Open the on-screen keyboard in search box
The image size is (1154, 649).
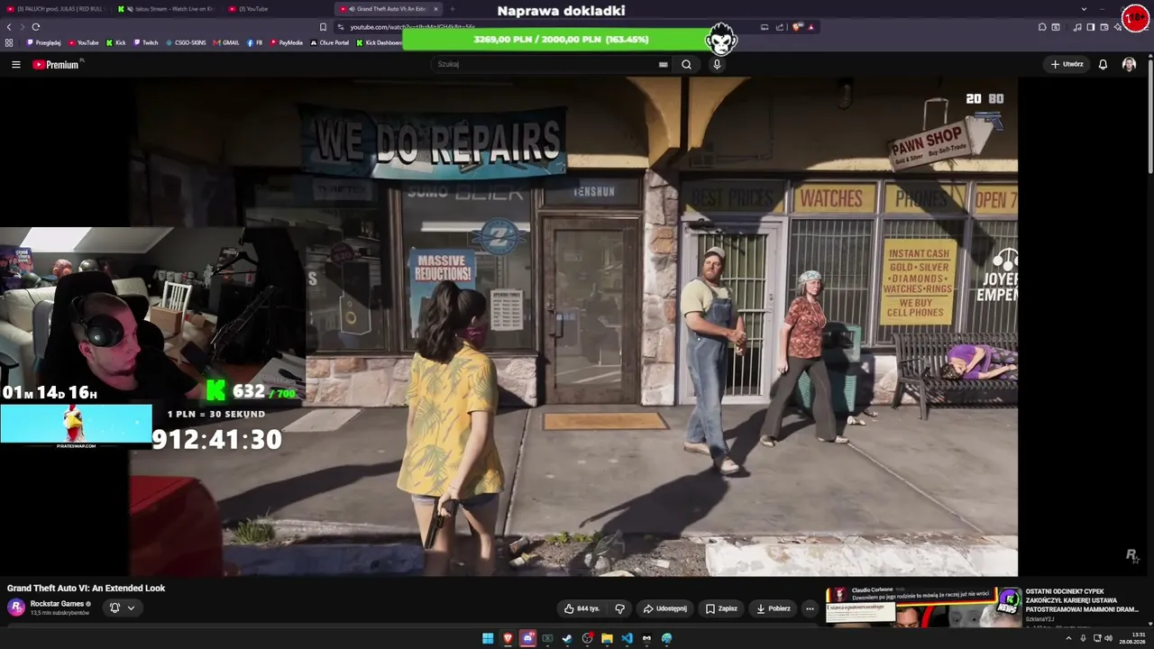click(663, 65)
